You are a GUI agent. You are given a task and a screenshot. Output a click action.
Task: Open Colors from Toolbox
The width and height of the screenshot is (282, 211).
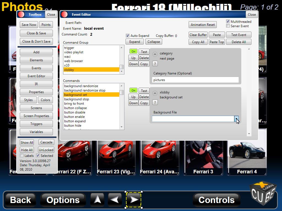click(45, 100)
